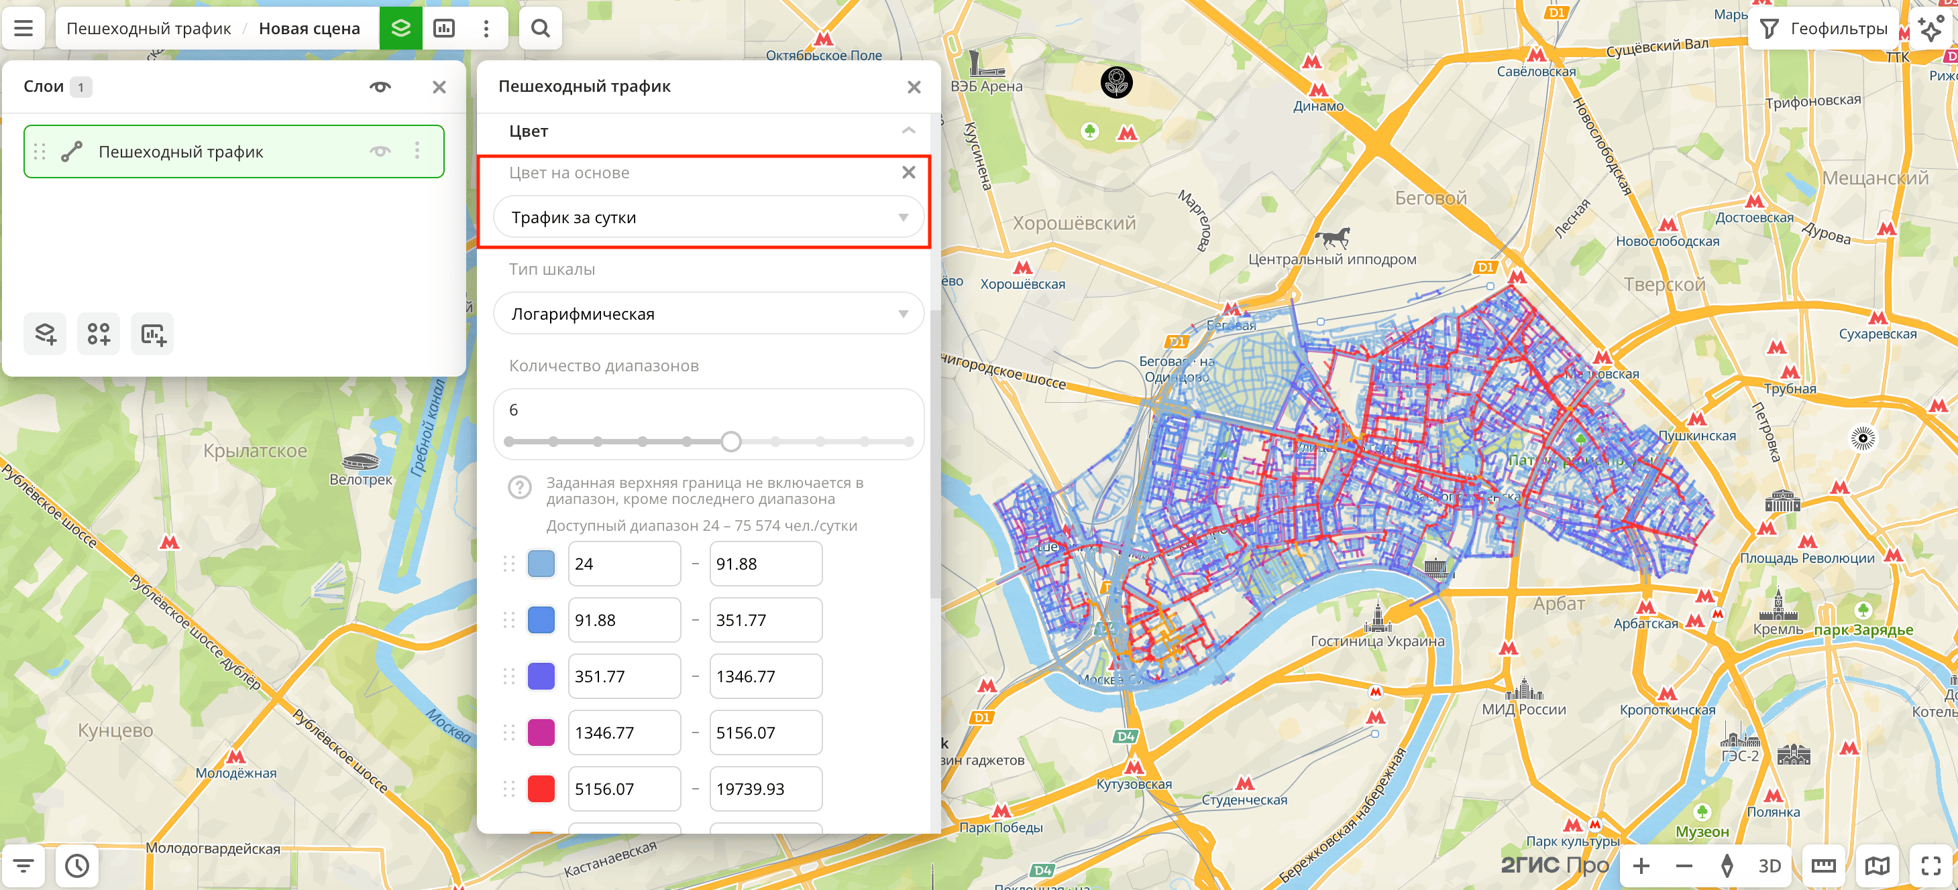Click the sparkle AI assistant icon
Image resolution: width=1958 pixels, height=890 pixels.
pyautogui.click(x=1931, y=29)
